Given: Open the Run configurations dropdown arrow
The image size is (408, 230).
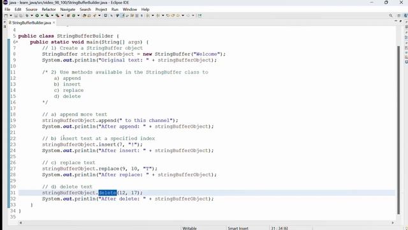Looking at the screenshot, I should 42,15.
